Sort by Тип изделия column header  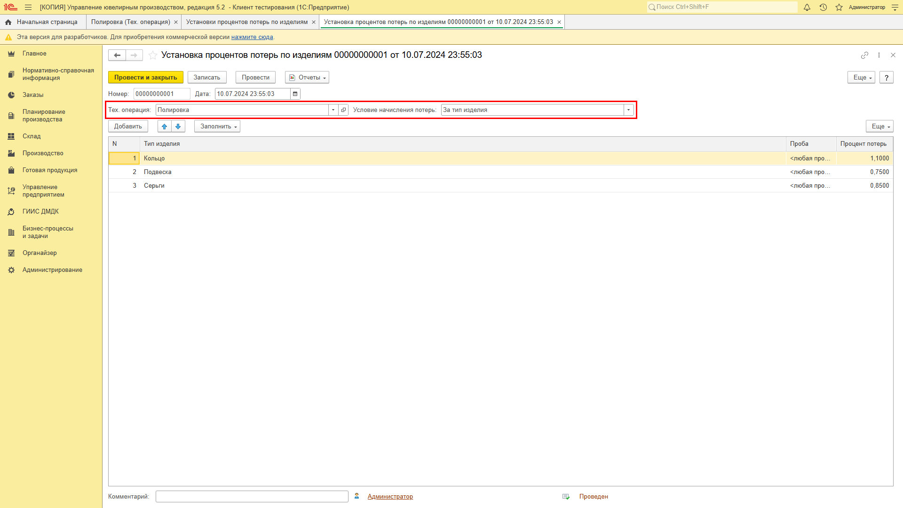click(x=462, y=144)
